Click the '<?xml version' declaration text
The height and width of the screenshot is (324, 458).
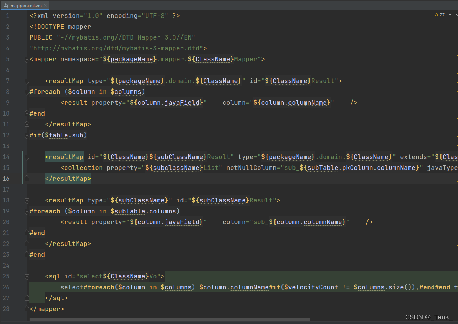tap(55, 16)
